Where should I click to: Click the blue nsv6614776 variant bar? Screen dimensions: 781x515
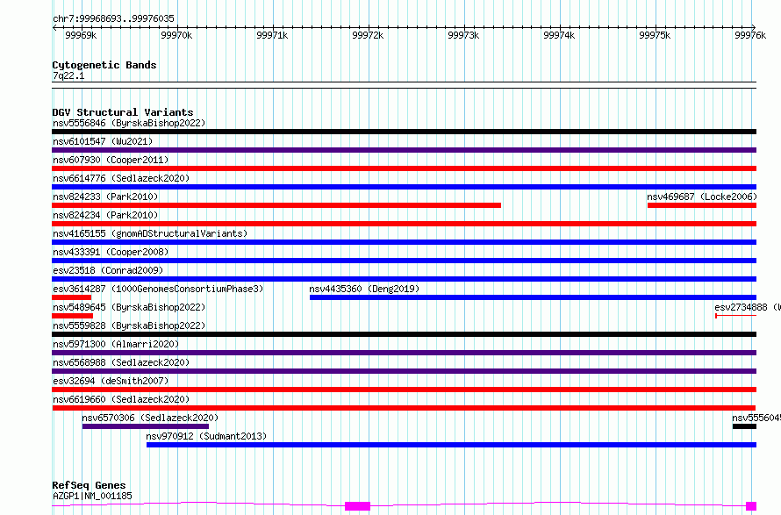pos(404,187)
